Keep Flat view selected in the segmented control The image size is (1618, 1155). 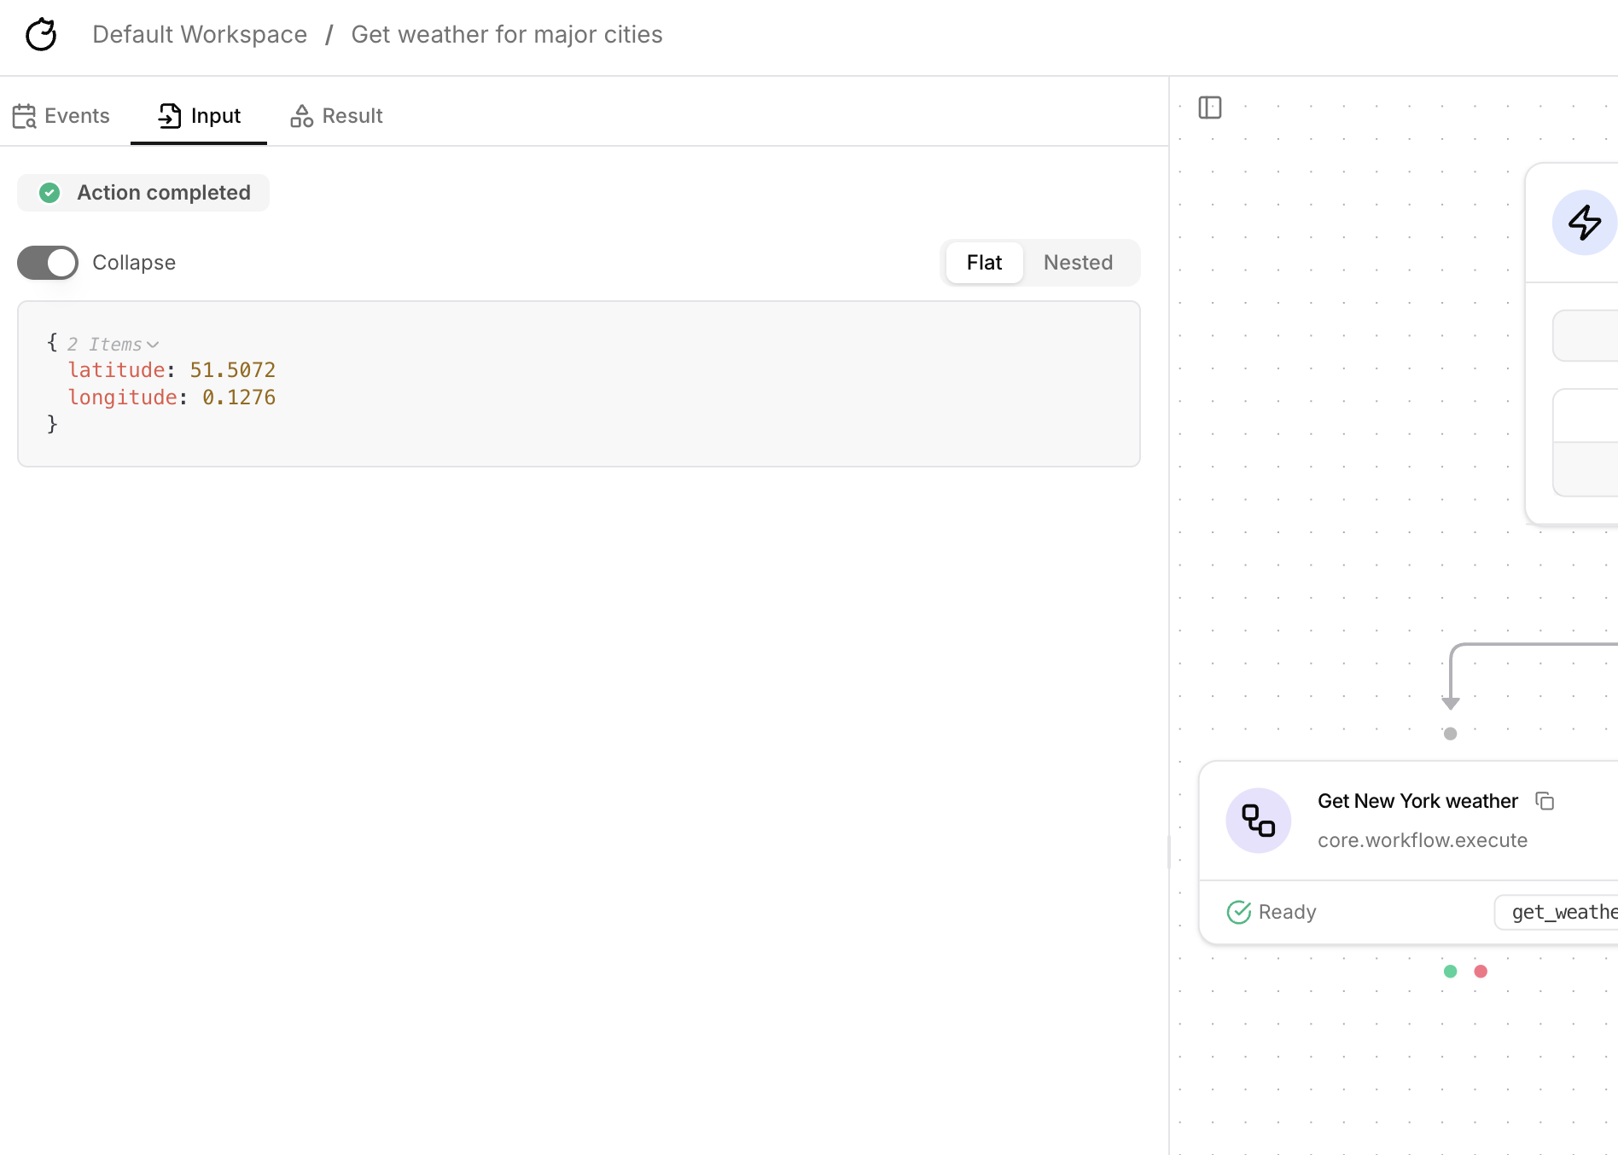[x=983, y=262]
